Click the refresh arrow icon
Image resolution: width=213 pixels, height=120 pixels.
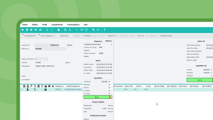point(86,30)
